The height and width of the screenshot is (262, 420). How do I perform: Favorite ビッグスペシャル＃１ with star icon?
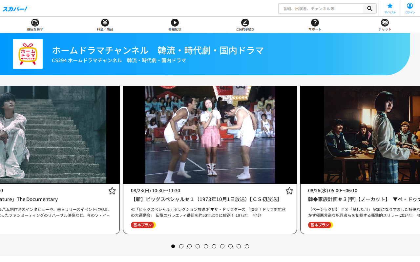(x=289, y=191)
